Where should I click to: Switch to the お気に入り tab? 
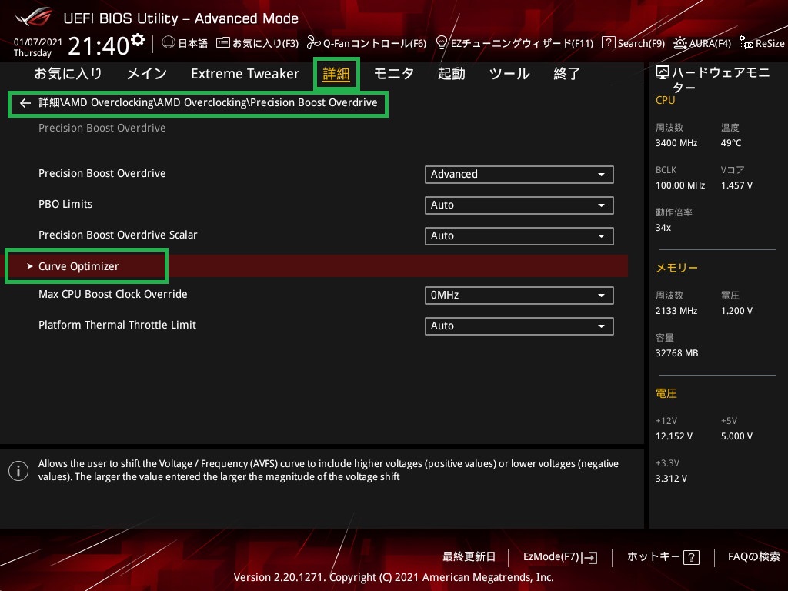tap(68, 74)
